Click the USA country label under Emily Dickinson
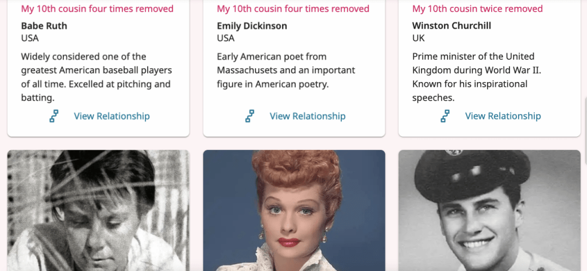The width and height of the screenshot is (587, 271). point(226,38)
